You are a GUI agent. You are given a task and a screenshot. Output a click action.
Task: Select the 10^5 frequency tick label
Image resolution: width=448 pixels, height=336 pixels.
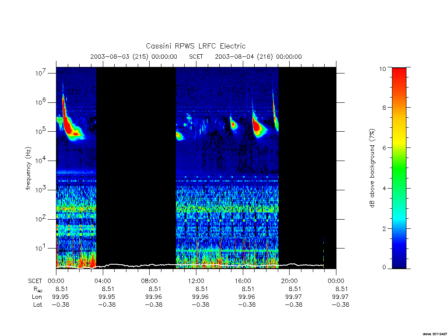click(x=41, y=131)
